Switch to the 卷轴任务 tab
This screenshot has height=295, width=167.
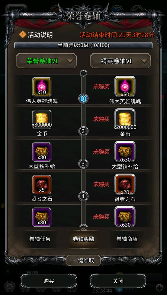(40, 239)
